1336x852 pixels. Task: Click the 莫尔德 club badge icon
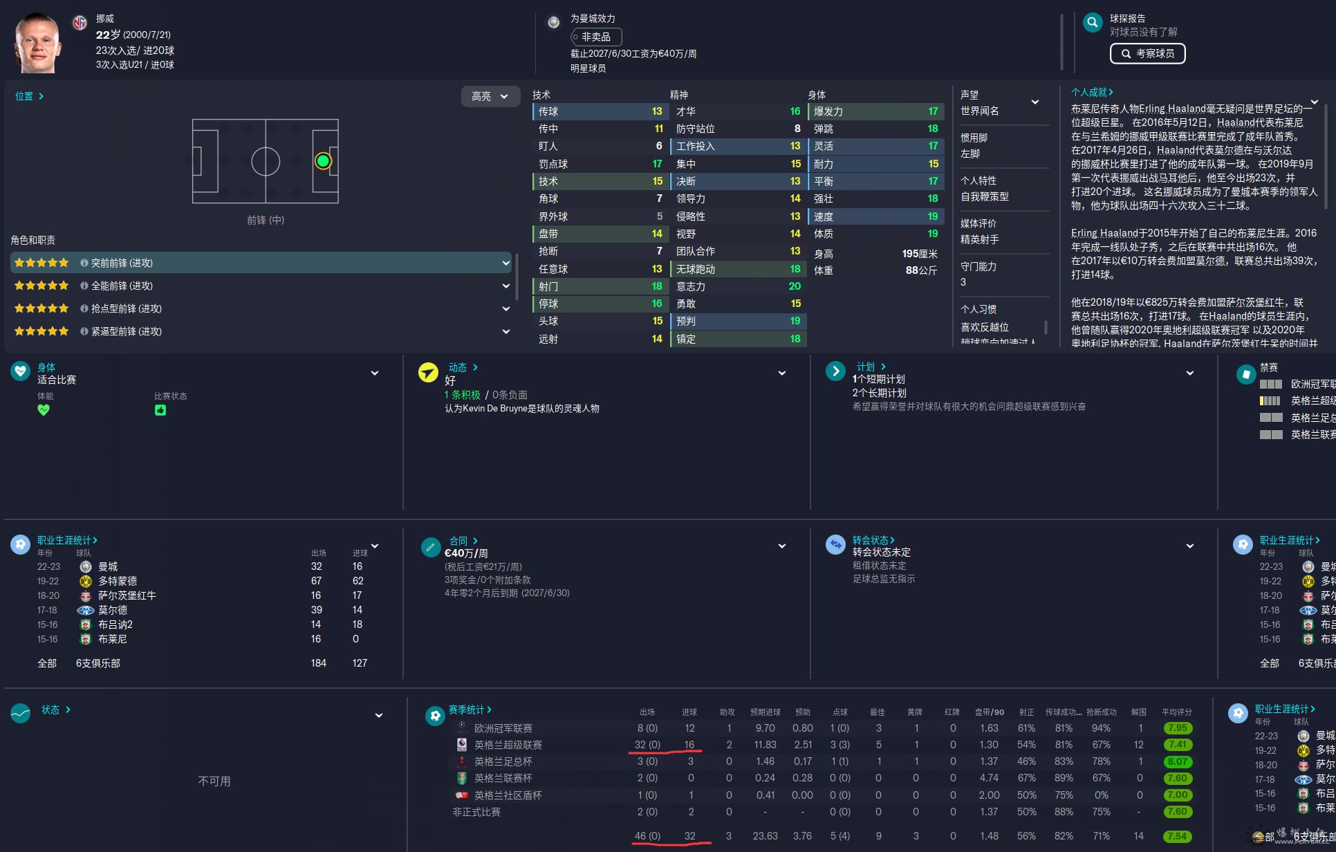click(86, 610)
